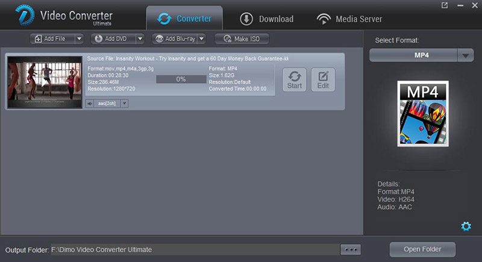Play the Insanity Workout video thumbnail
The width and height of the screenshot is (482, 262).
point(45,82)
